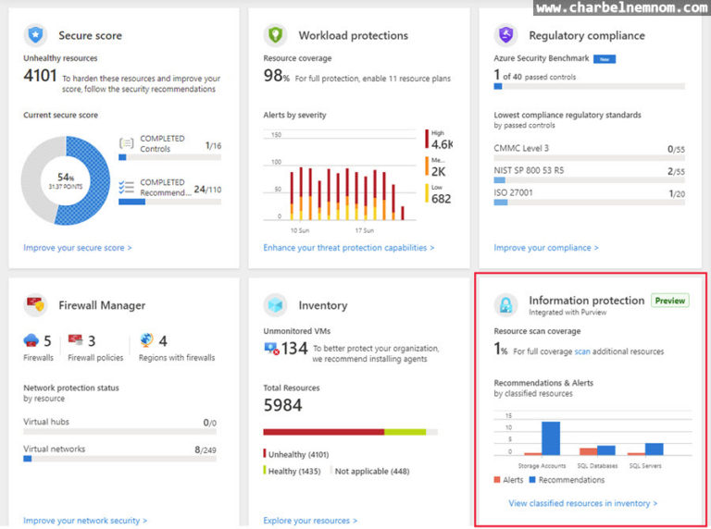Click the Virtual hubs row label
711x529 pixels.
pyautogui.click(x=46, y=422)
